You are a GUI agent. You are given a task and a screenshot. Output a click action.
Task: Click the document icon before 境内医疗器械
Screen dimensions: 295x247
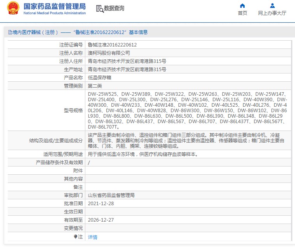click(10, 32)
